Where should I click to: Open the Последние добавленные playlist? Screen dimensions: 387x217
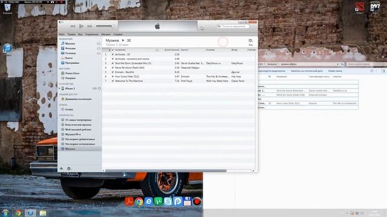pyautogui.click(x=80, y=139)
